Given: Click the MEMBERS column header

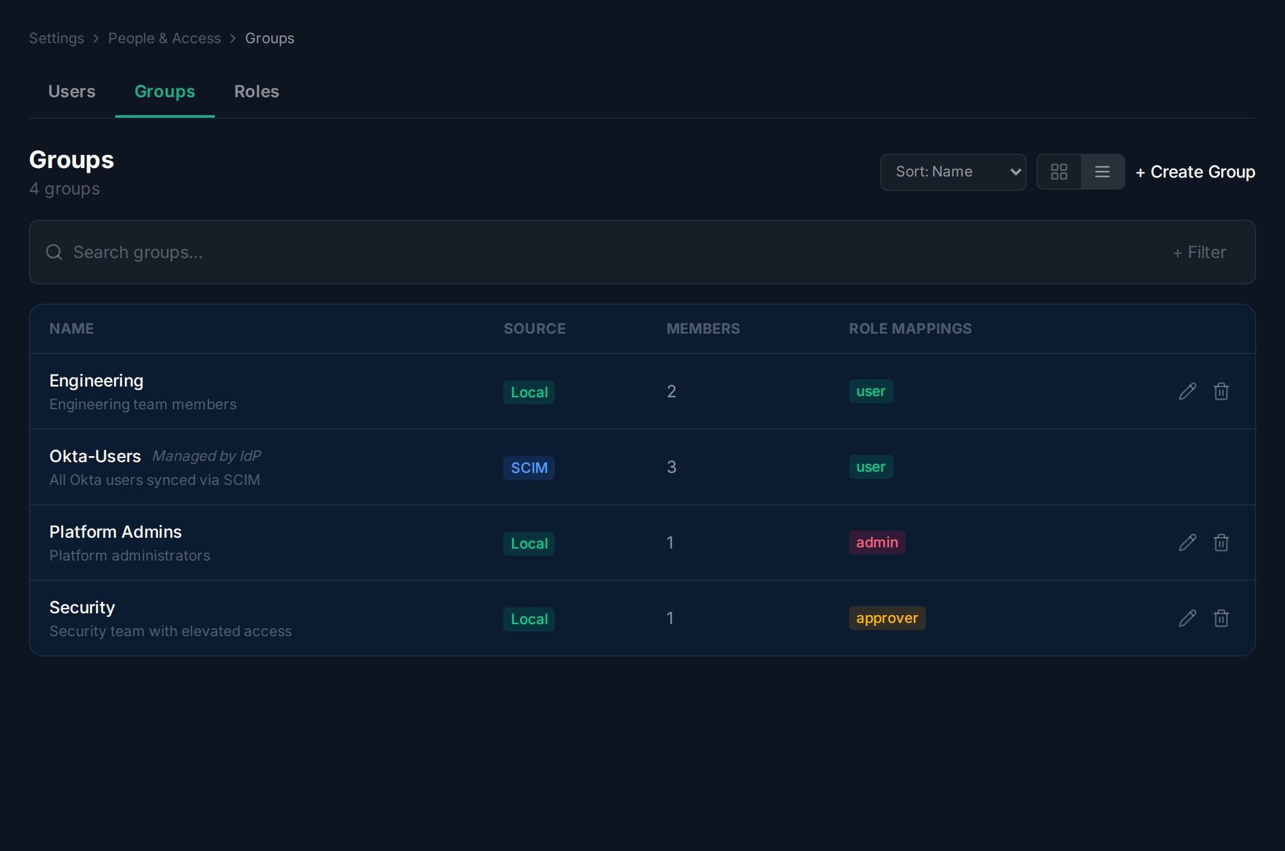Looking at the screenshot, I should point(703,328).
